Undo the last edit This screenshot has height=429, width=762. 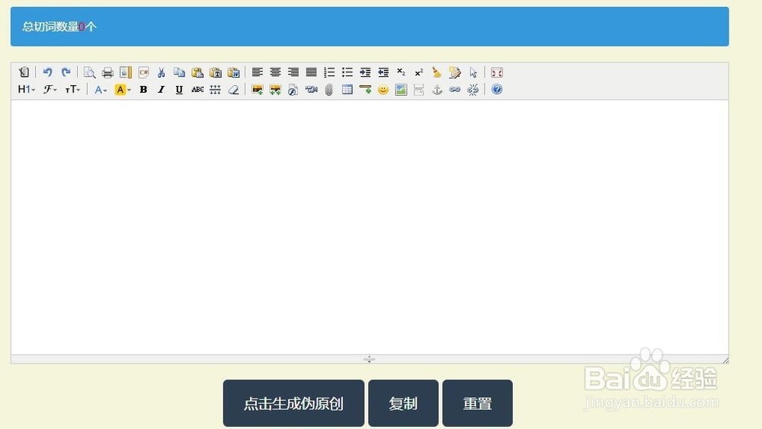[x=47, y=72]
